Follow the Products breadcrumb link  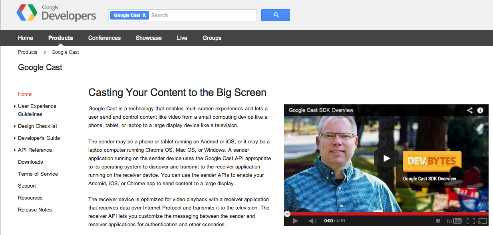[28, 52]
